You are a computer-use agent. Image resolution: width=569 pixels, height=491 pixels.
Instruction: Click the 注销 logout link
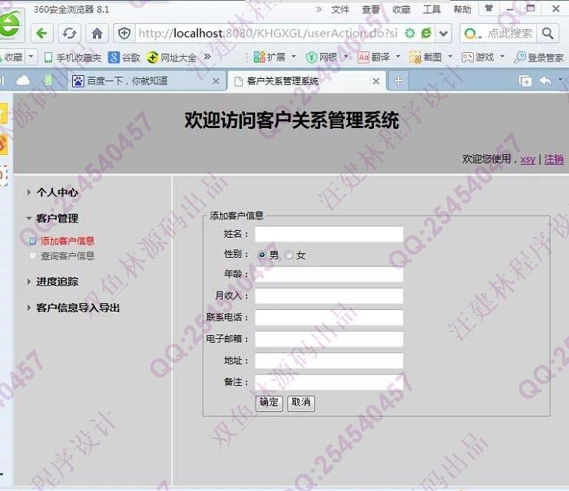pos(554,160)
